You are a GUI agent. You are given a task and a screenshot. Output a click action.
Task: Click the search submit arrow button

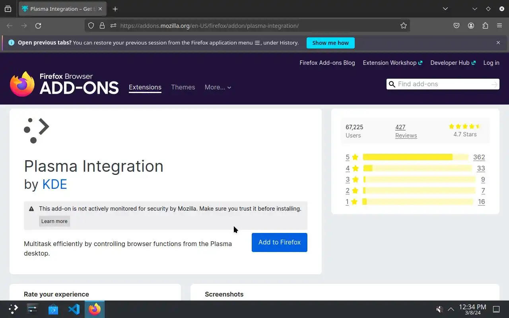(494, 84)
